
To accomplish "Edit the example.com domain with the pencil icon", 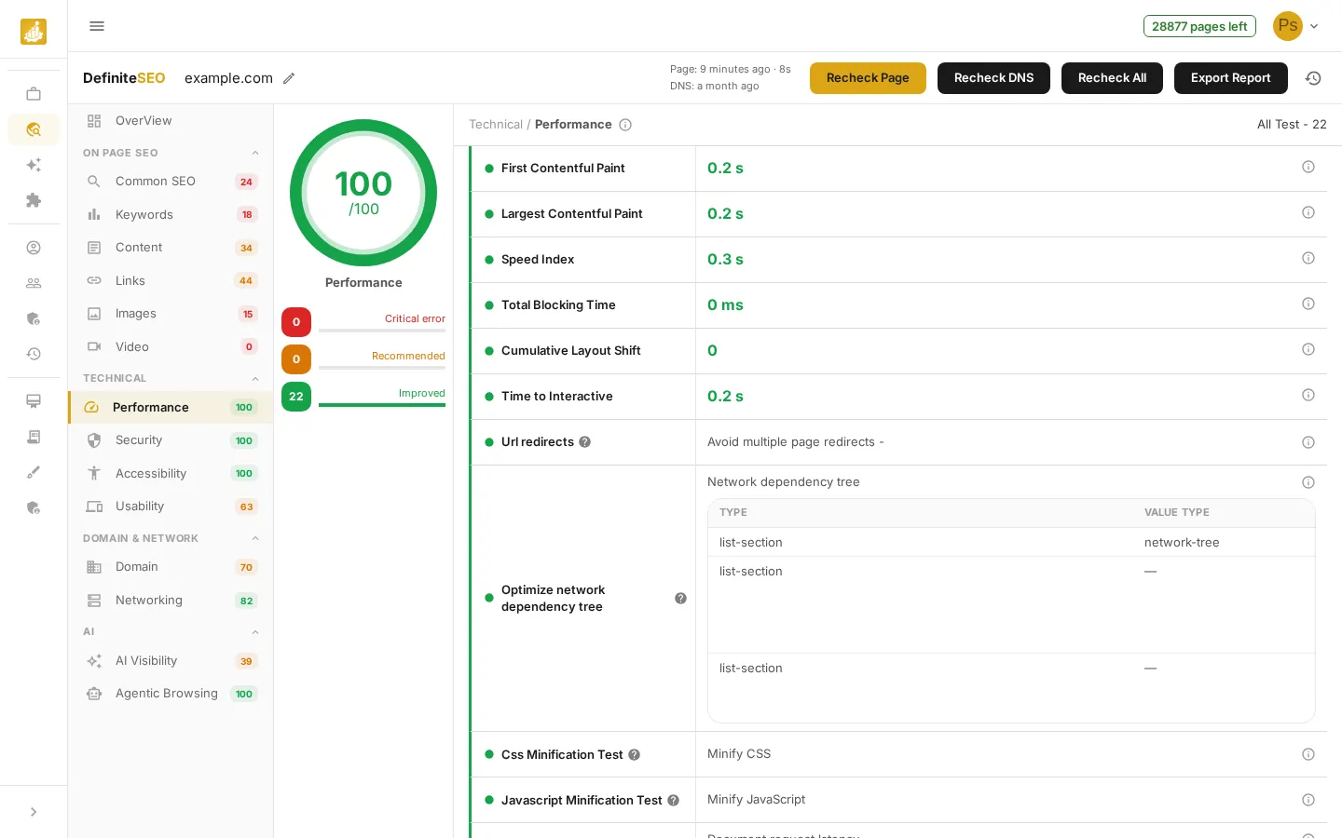I will tap(289, 78).
